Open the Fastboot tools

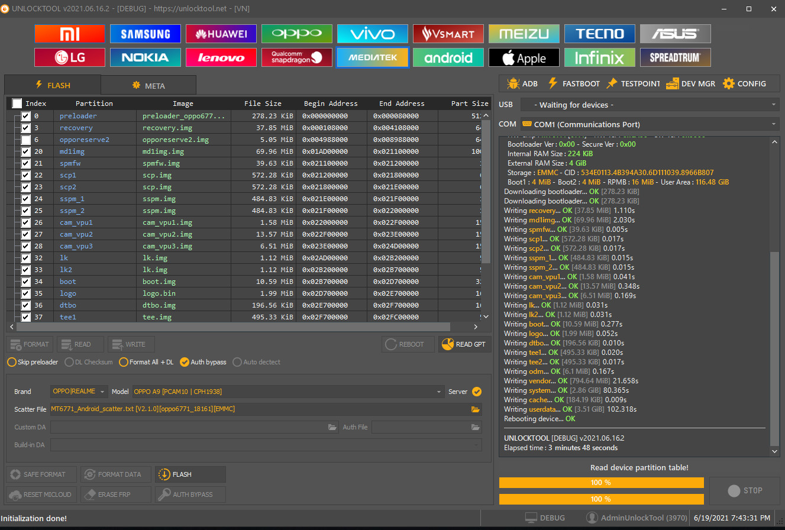(573, 83)
